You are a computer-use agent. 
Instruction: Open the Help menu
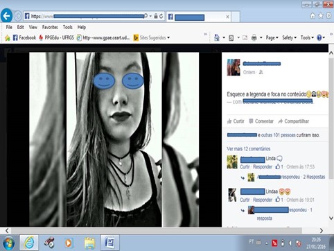[82, 27]
